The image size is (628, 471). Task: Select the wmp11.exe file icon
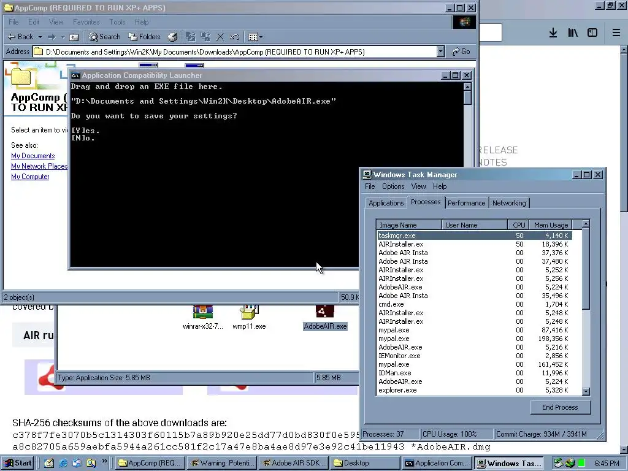249,318
